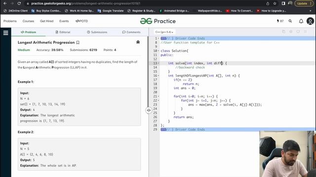Click 'class Solution{' in the editor
316x177 pixels.
pyautogui.click(x=174, y=51)
